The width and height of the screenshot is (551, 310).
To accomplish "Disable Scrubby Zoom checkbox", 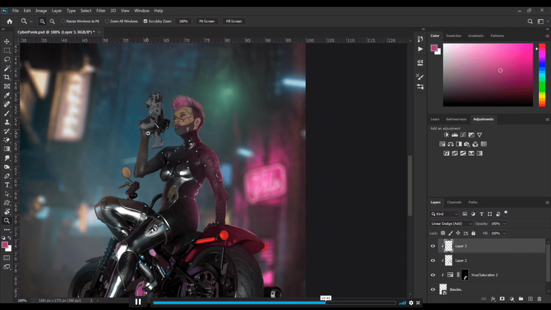I will point(145,21).
